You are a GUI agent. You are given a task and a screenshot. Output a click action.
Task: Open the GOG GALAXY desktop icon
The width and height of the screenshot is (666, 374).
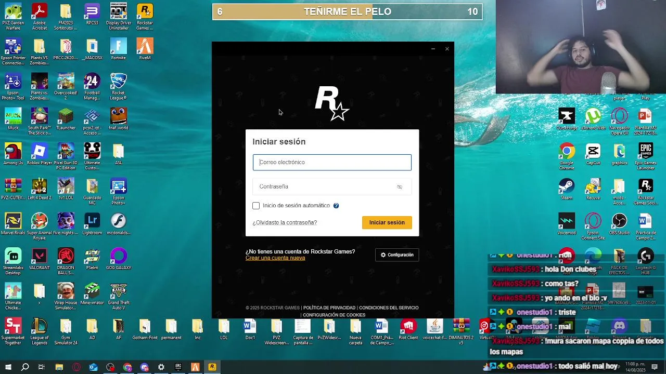tap(119, 259)
